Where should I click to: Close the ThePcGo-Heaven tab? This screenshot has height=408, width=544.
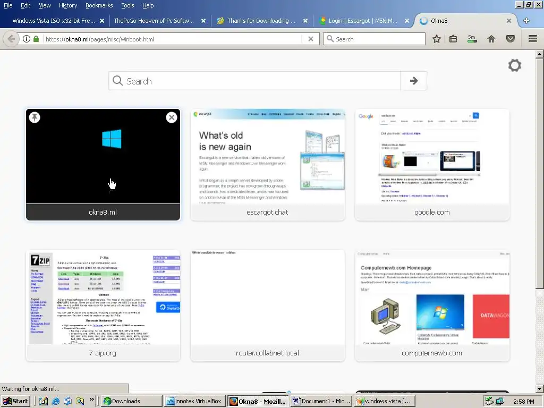click(x=203, y=21)
